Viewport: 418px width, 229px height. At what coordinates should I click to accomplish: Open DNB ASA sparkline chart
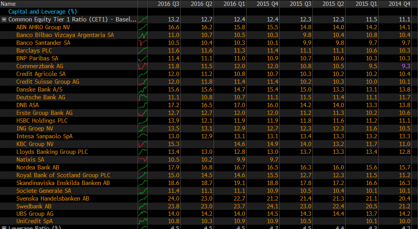[x=143, y=105]
